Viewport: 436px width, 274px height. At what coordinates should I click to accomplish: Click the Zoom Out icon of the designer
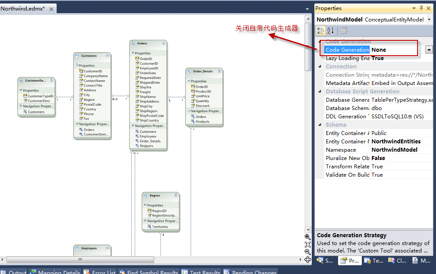tap(307, 252)
